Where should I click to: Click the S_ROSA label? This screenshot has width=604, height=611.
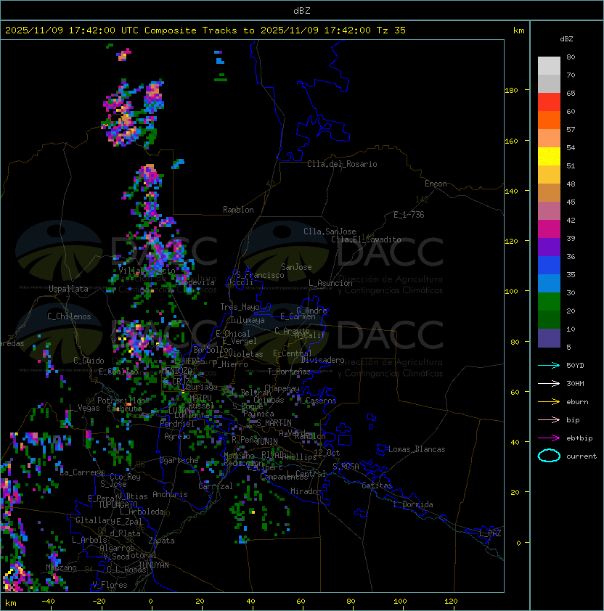click(x=346, y=466)
